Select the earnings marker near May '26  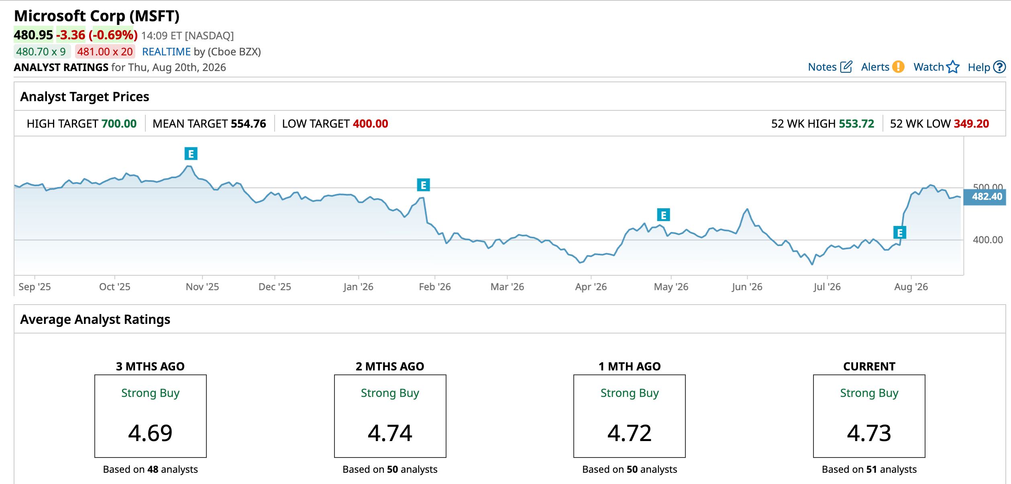664,215
